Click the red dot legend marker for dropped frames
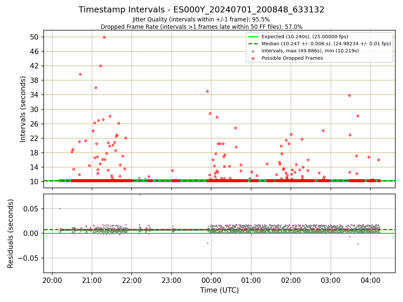This screenshot has height=302, width=403. pos(253,58)
